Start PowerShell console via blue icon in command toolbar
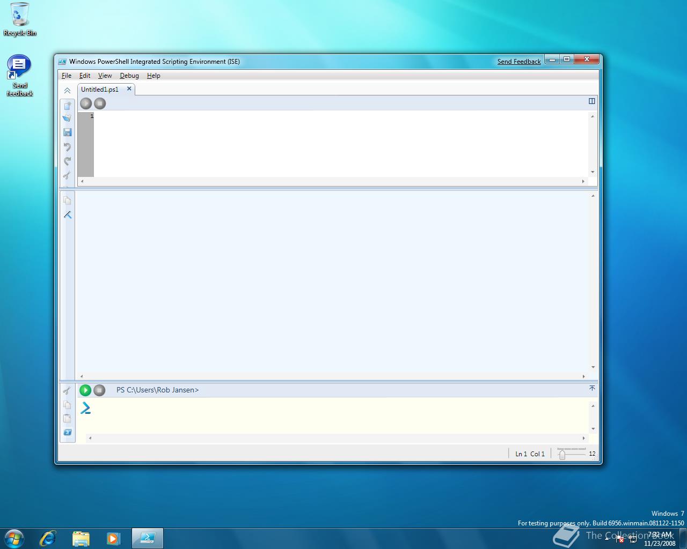Viewport: 687px width, 549px height. click(x=68, y=432)
